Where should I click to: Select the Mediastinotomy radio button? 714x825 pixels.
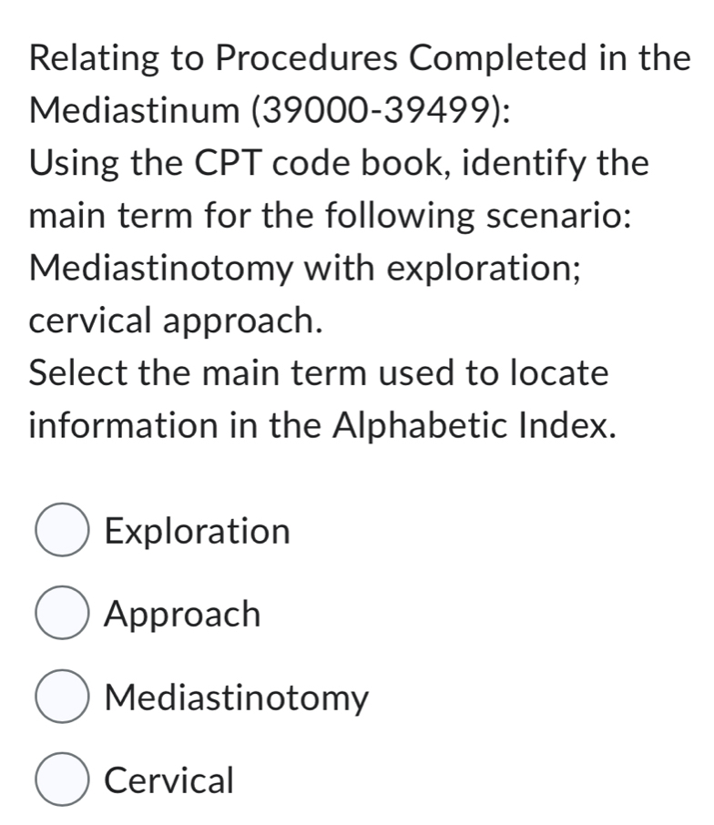(61, 698)
